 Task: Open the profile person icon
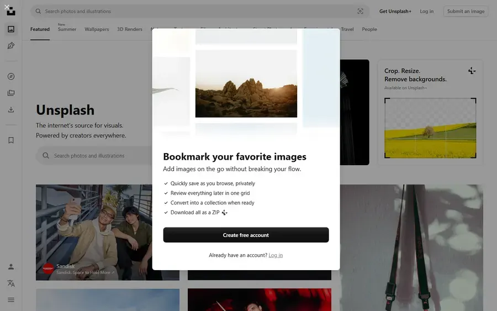click(11, 267)
